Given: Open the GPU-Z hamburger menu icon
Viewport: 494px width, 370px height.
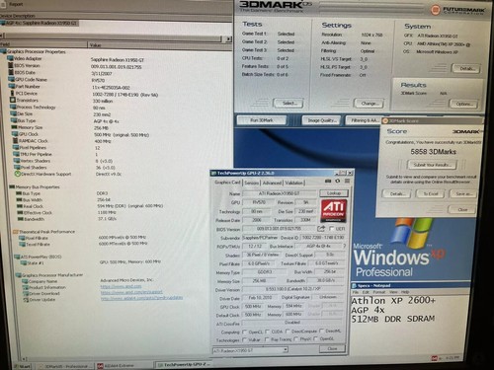Looking at the screenshot, I should [x=347, y=182].
